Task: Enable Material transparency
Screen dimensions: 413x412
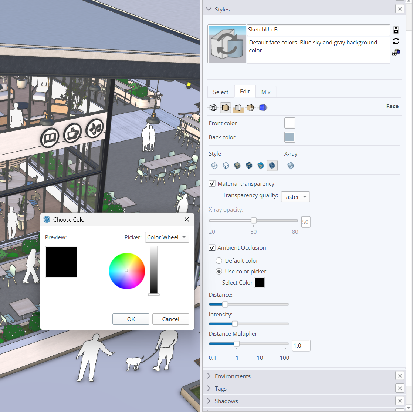Action: coord(212,183)
